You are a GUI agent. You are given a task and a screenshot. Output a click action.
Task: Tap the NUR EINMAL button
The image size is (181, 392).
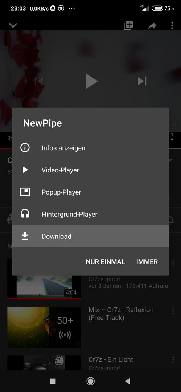[x=105, y=262]
